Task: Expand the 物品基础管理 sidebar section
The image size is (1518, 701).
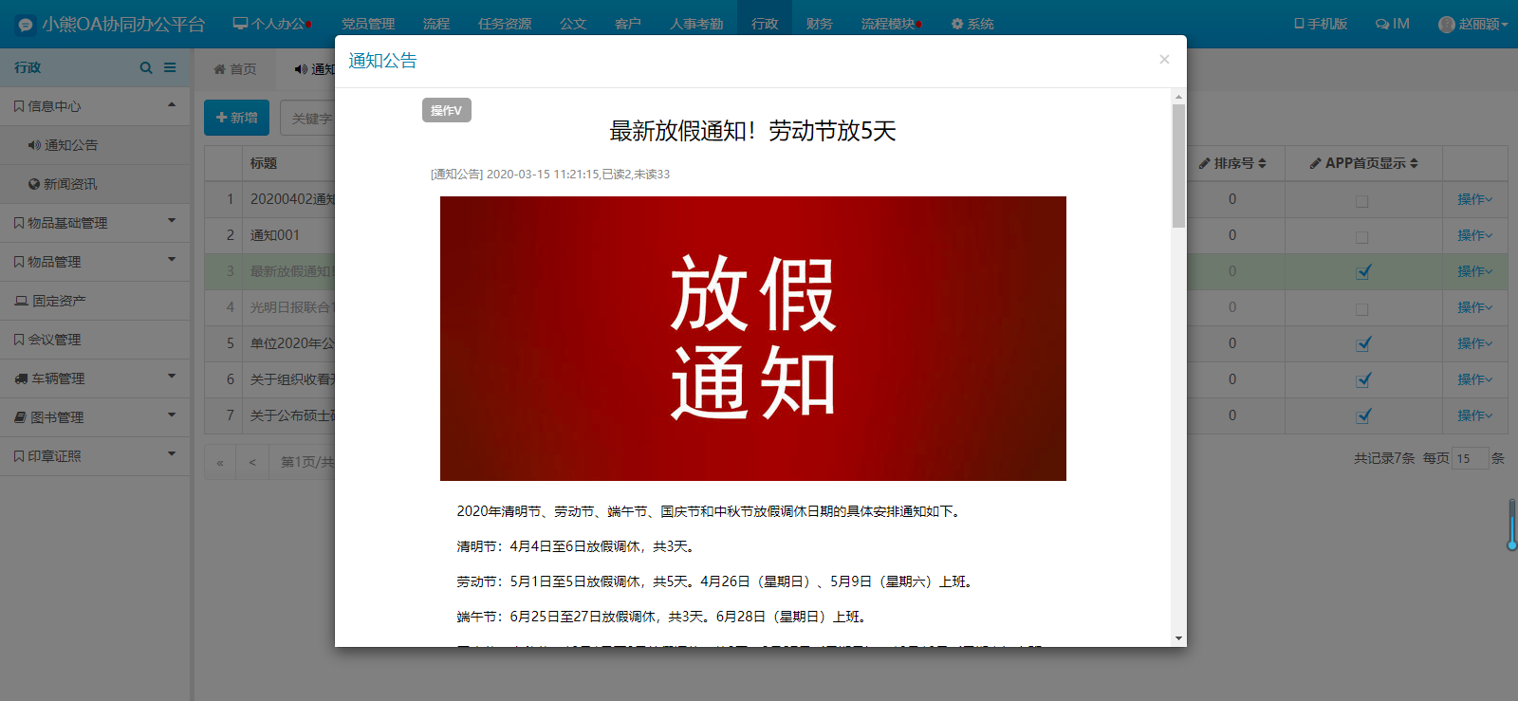Action: click(95, 223)
